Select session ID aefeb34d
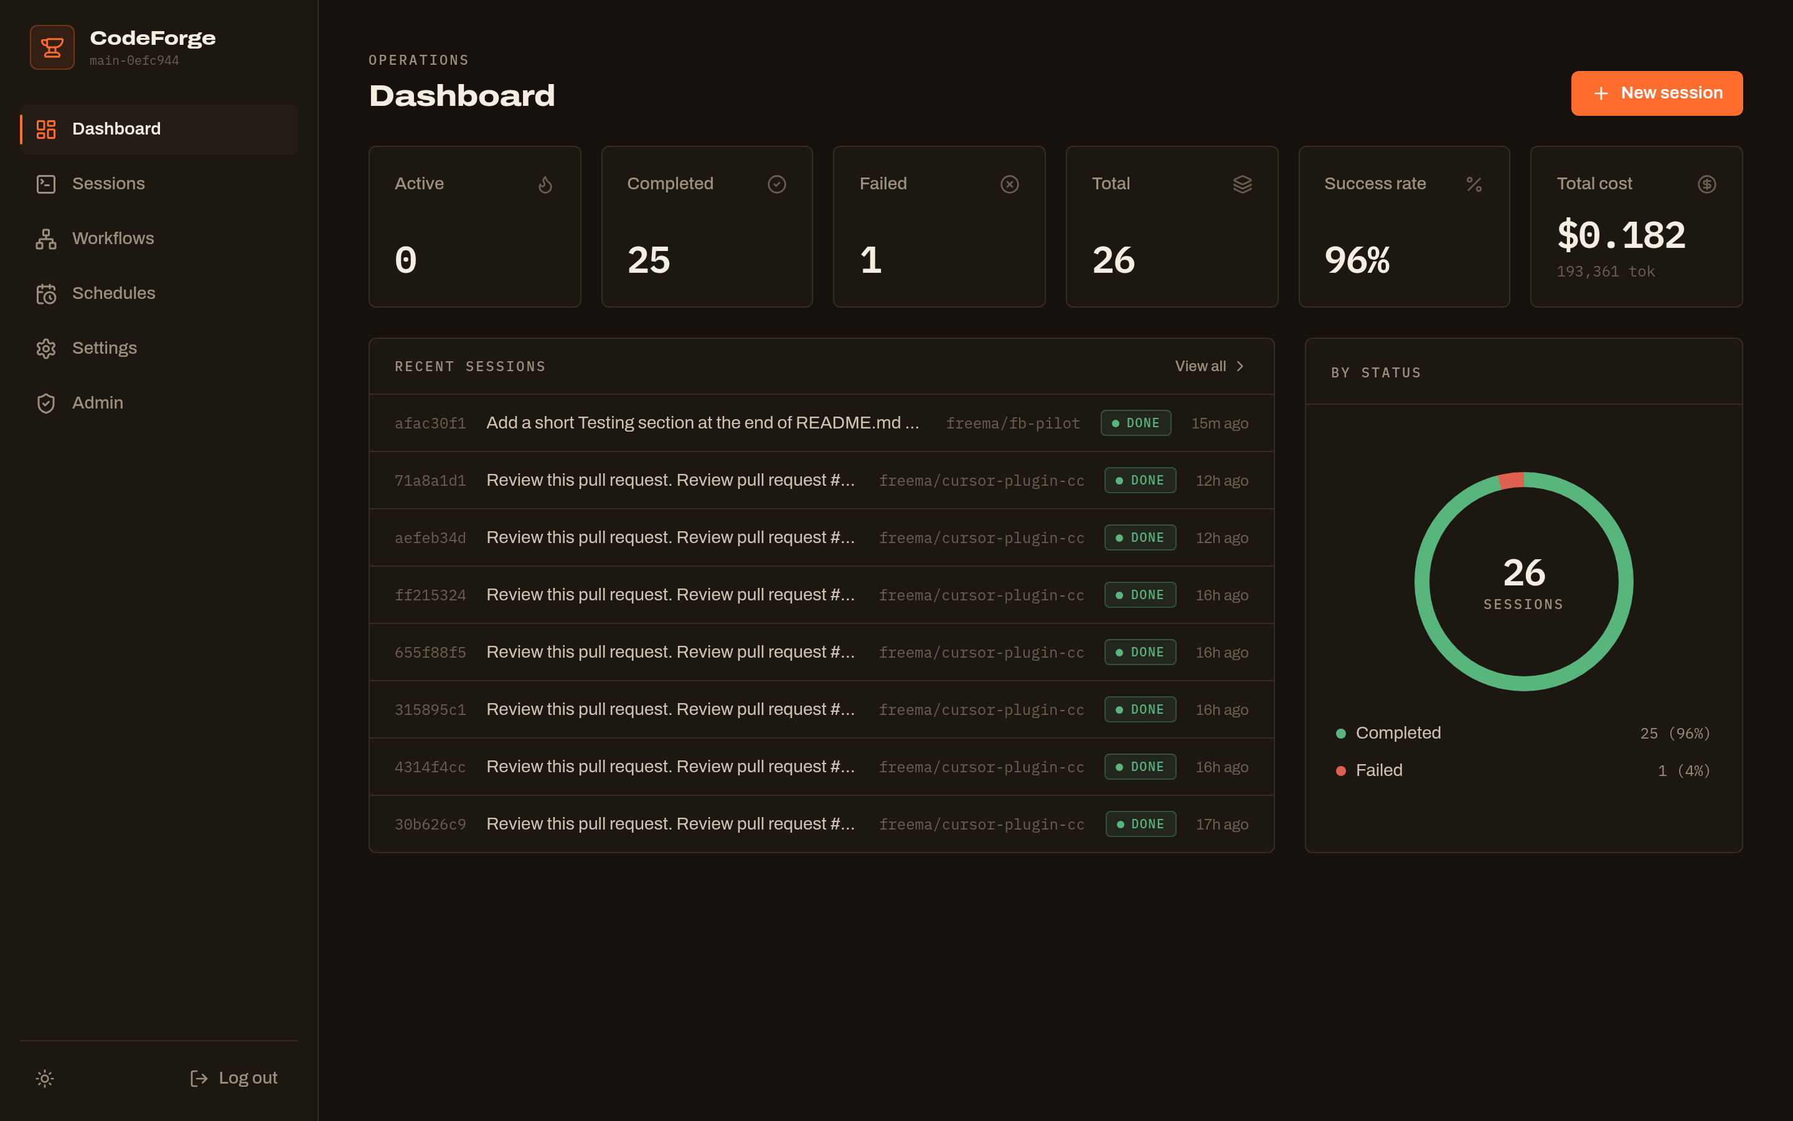 (430, 538)
